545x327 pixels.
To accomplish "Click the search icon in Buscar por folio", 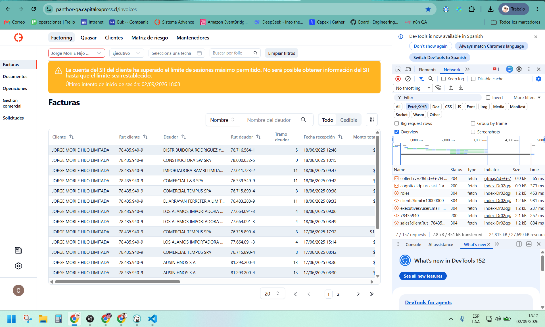I will point(255,53).
